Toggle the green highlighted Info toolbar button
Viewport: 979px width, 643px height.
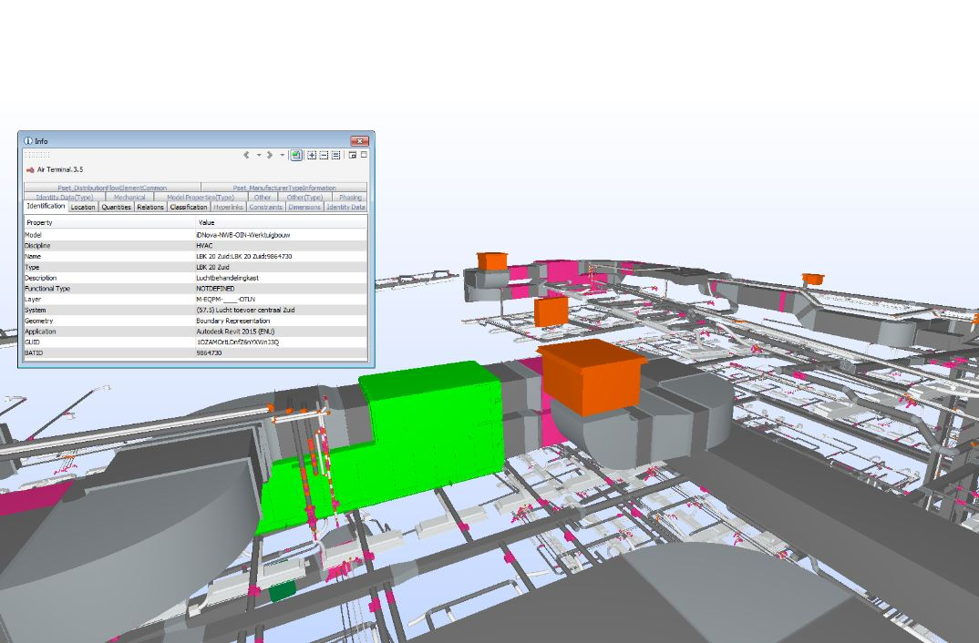click(296, 155)
